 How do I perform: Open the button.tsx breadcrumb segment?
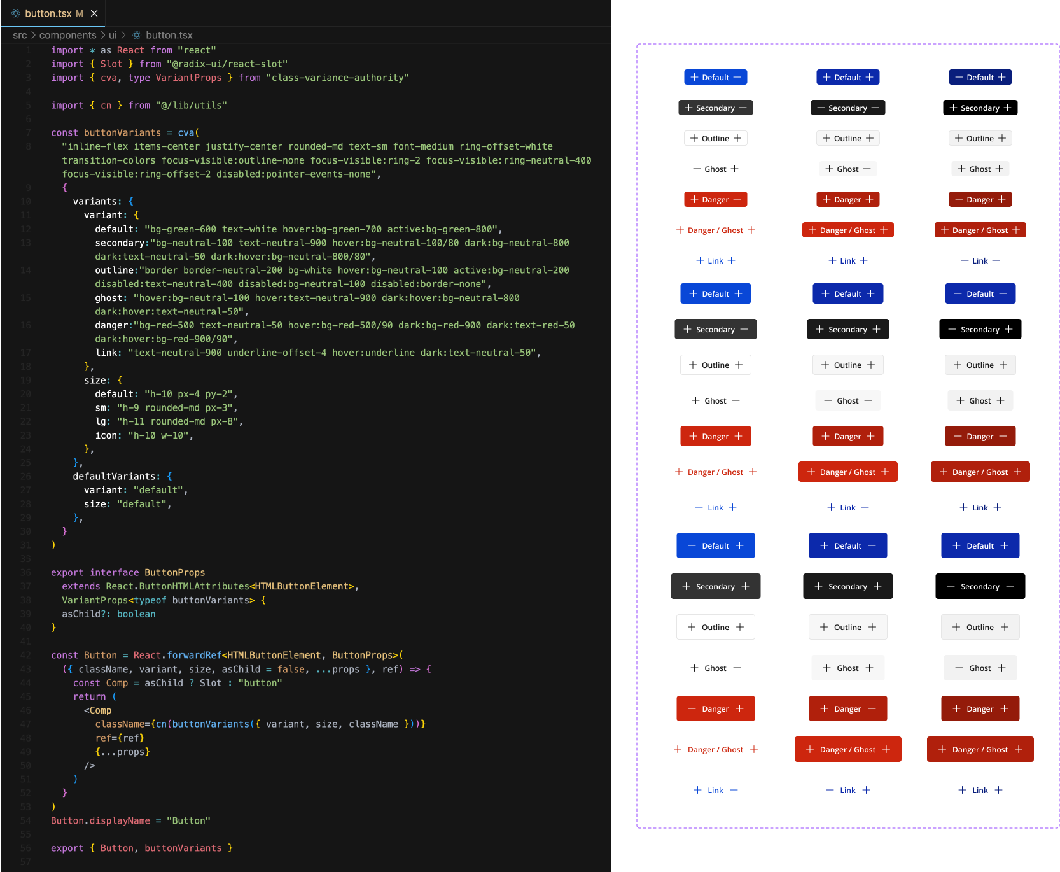tap(169, 35)
